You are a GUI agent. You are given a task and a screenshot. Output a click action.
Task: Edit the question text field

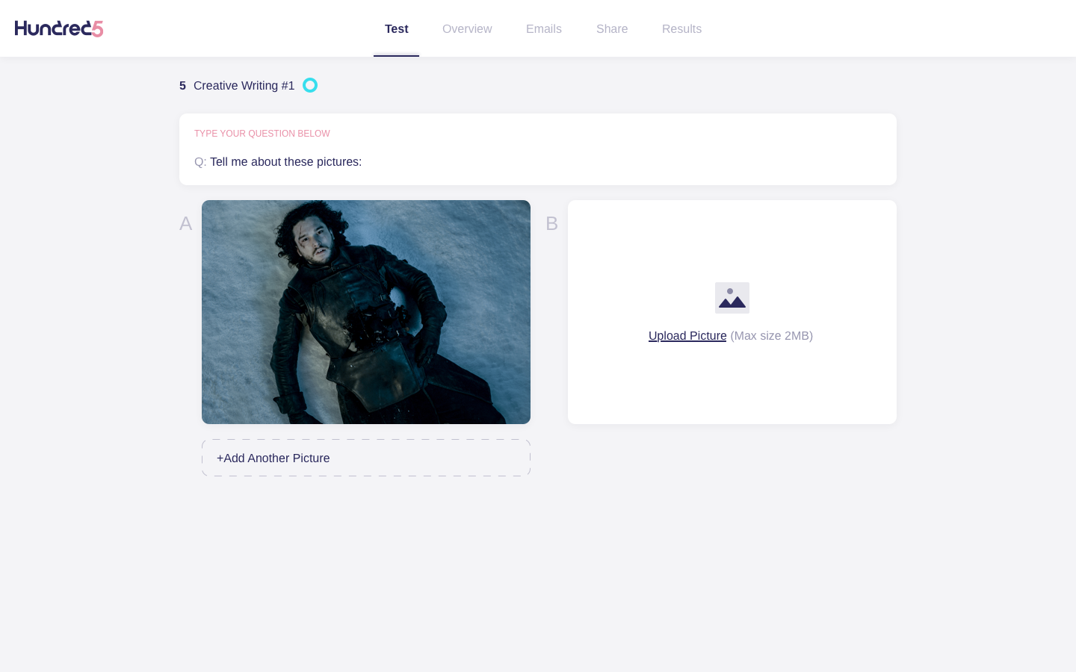click(x=538, y=162)
